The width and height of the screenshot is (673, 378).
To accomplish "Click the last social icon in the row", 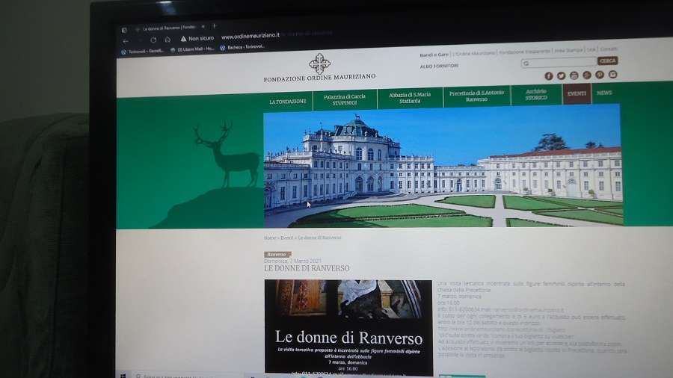I will click(x=612, y=75).
